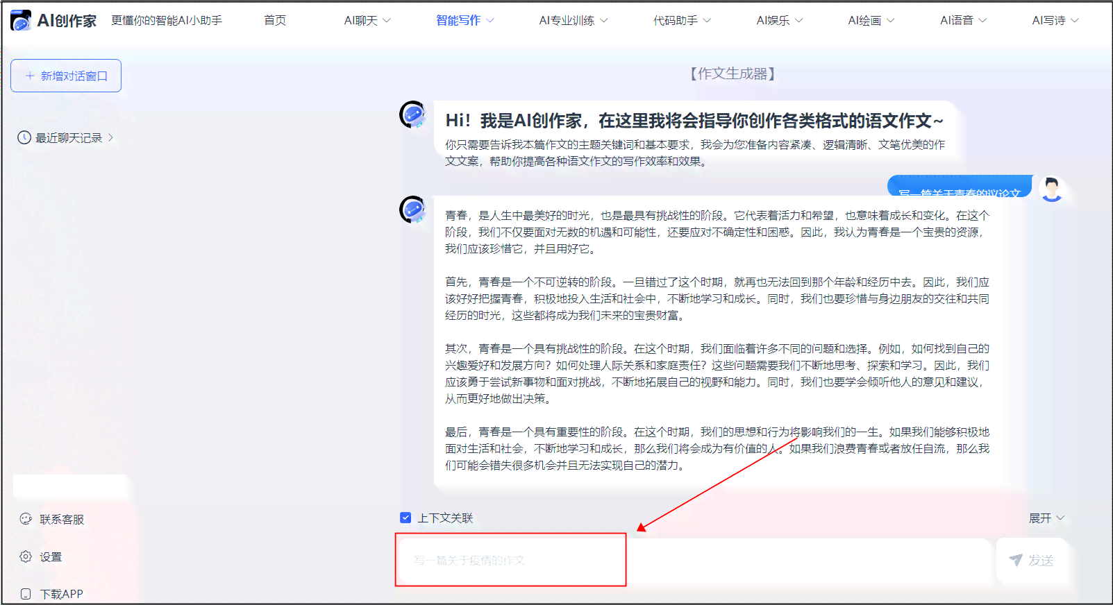Expand the 智能写作 dropdown menu

point(465,20)
